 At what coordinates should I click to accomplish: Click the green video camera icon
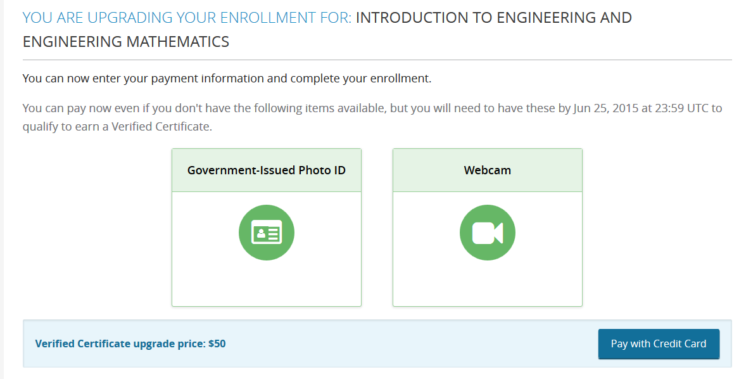pos(487,233)
